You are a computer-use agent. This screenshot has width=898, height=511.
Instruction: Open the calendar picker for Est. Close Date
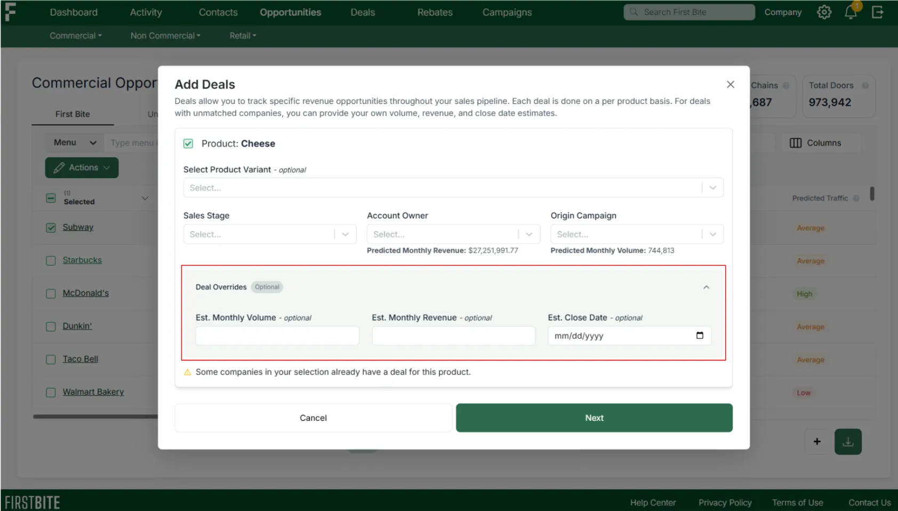coord(700,336)
